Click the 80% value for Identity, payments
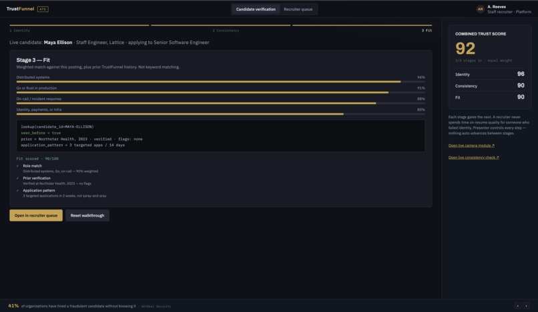 (421, 110)
